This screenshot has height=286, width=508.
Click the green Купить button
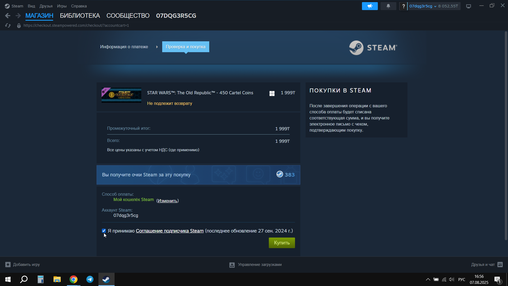pyautogui.click(x=282, y=243)
